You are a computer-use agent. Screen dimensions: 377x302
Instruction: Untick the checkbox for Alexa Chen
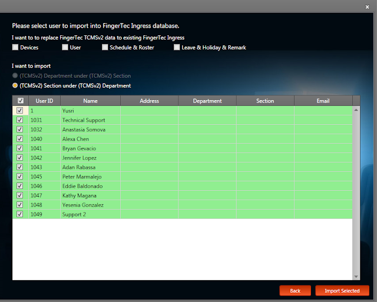(x=19, y=138)
